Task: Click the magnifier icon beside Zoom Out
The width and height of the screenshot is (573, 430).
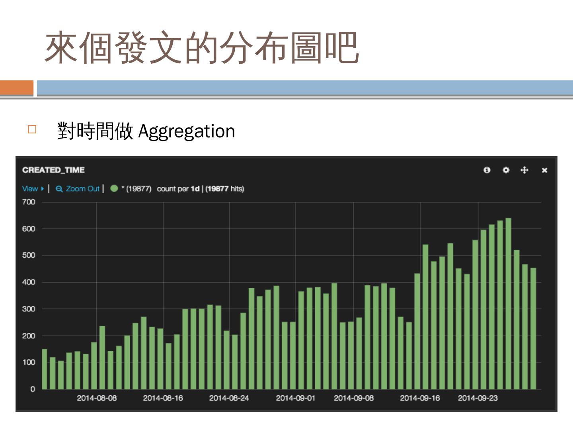Action: click(x=59, y=189)
